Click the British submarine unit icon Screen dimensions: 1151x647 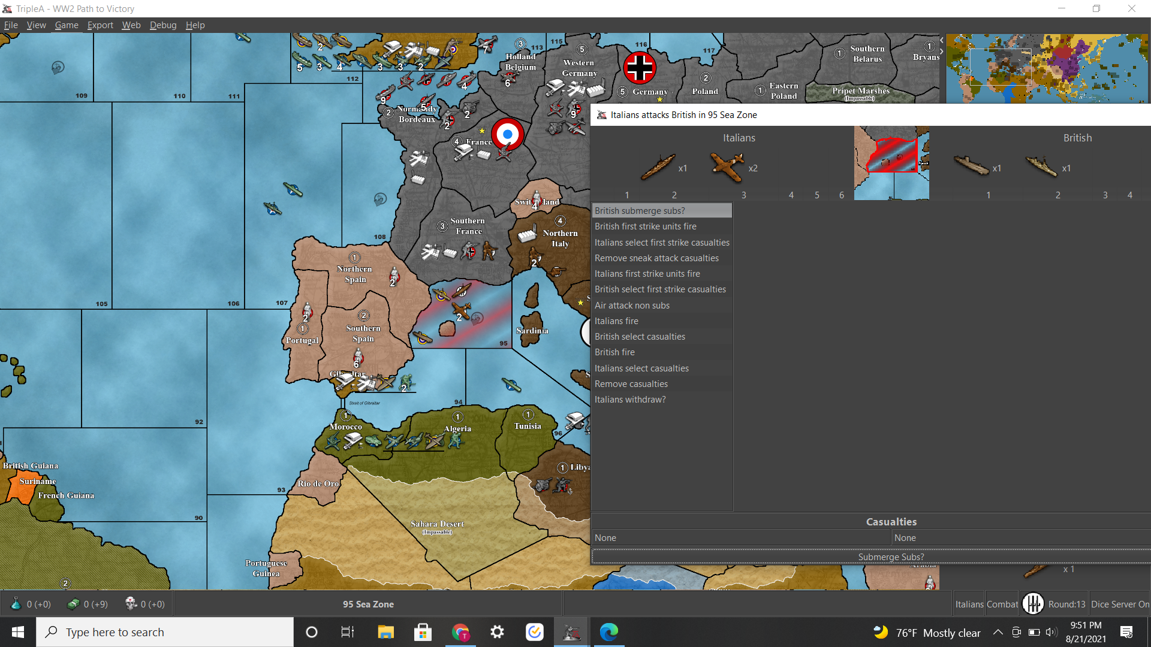(971, 166)
